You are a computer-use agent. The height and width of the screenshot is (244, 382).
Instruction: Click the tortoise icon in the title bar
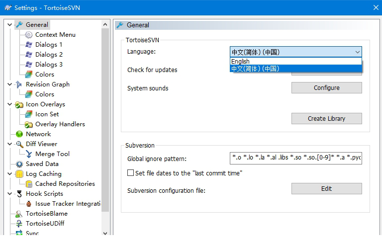[x=8, y=7]
